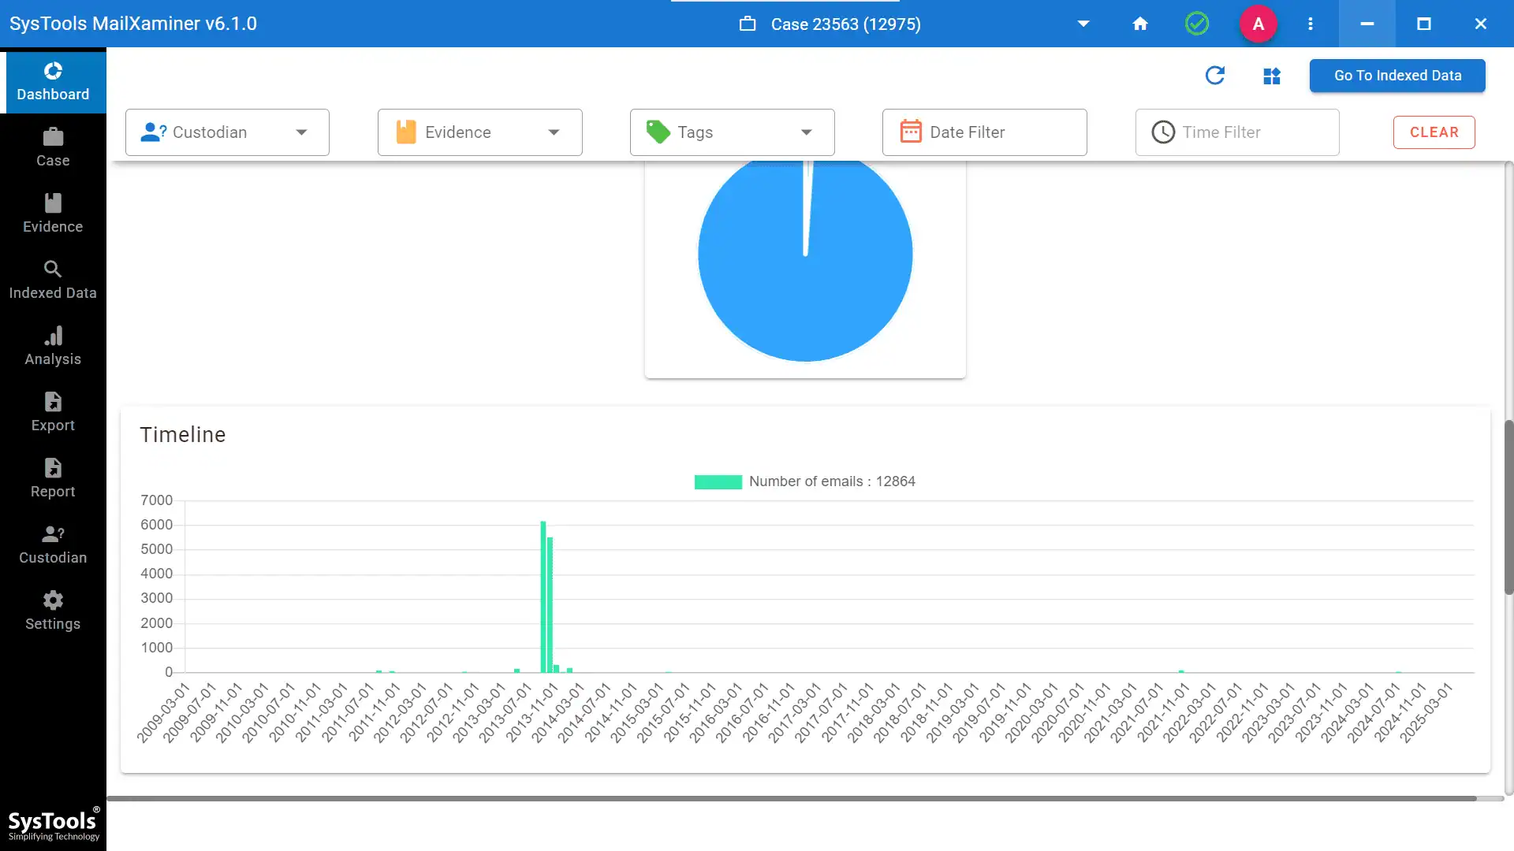The width and height of the screenshot is (1514, 851).
Task: Click the 7000 y-axis value
Action: point(156,500)
